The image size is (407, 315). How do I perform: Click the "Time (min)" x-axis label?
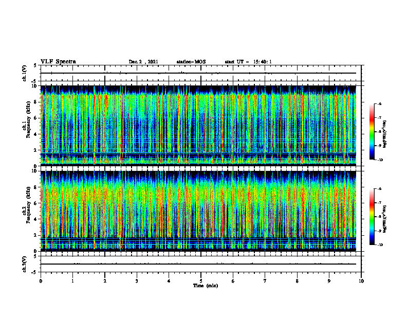[x=206, y=286]
